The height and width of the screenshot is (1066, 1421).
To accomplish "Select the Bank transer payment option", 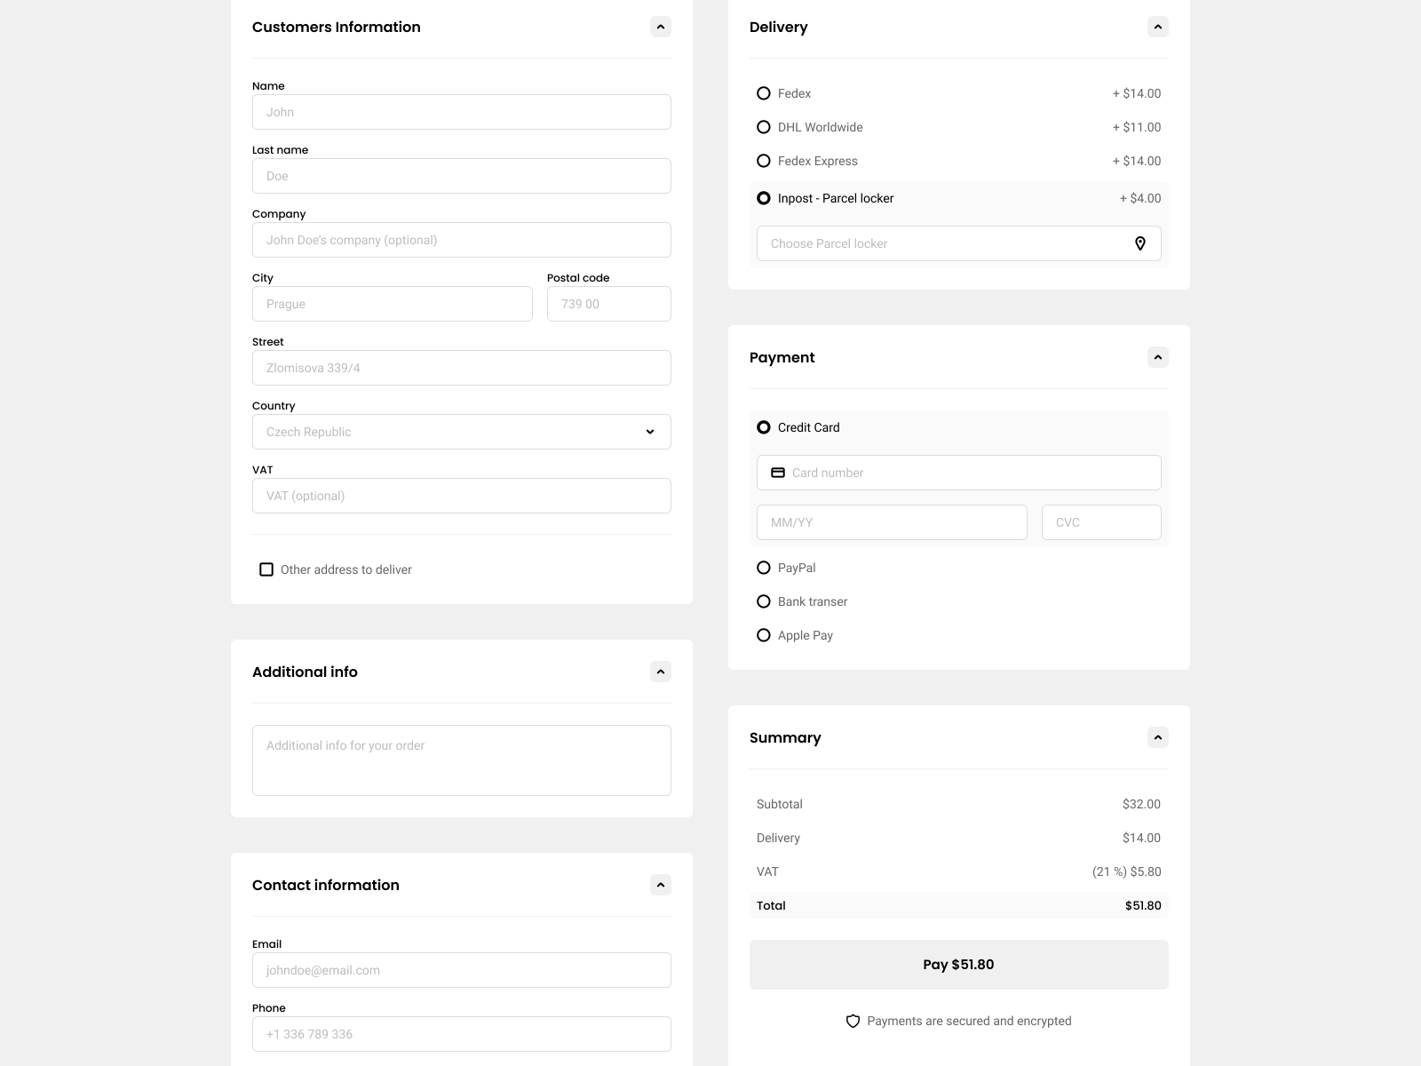I will click(764, 601).
